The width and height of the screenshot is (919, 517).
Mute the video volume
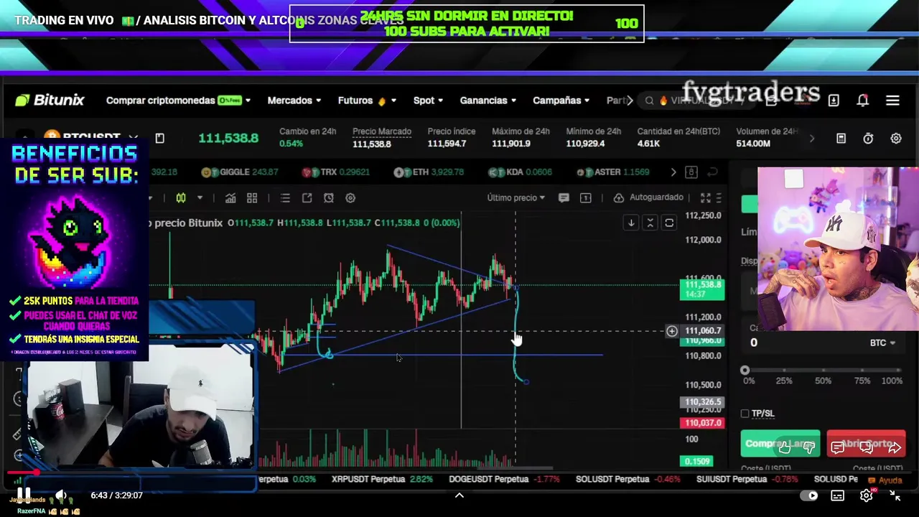pos(61,495)
